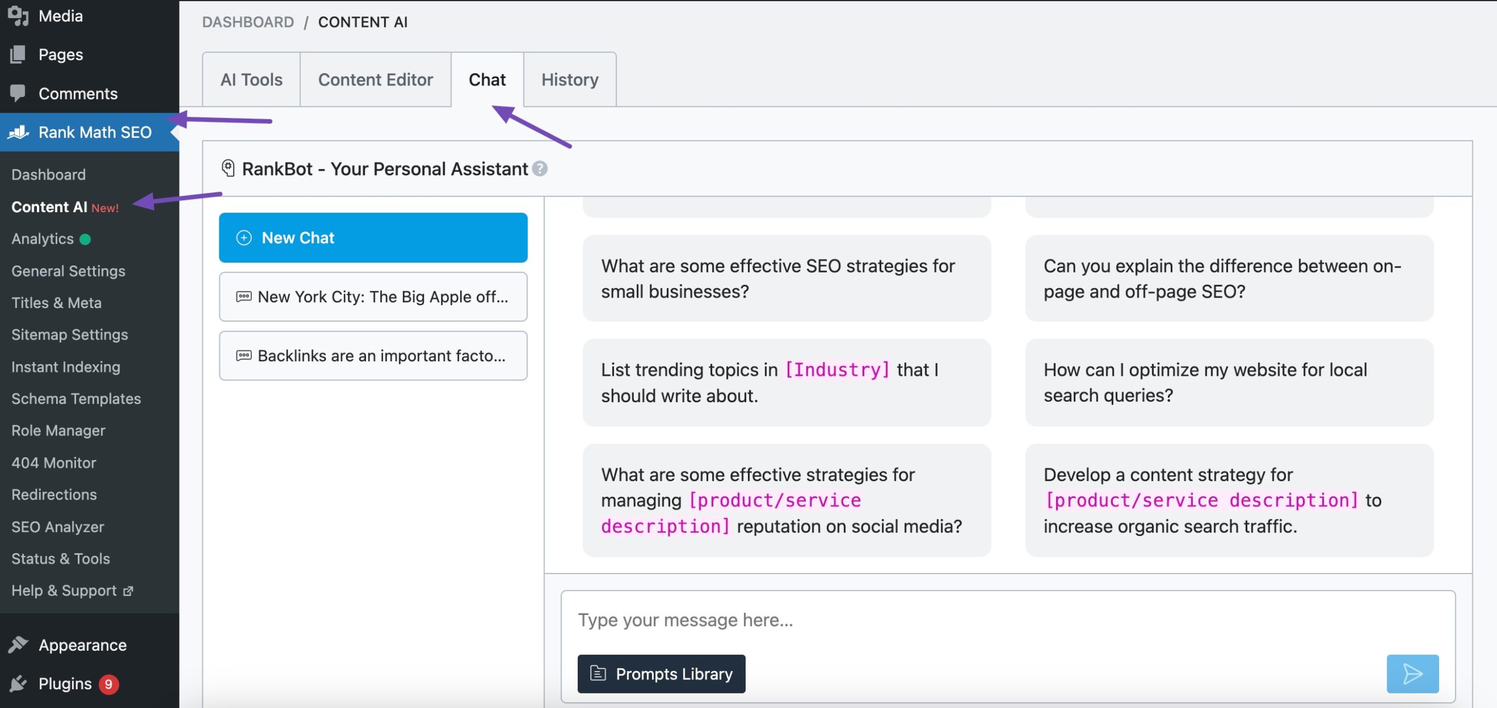This screenshot has width=1497, height=708.
Task: Click the send message arrow button
Action: coord(1412,674)
